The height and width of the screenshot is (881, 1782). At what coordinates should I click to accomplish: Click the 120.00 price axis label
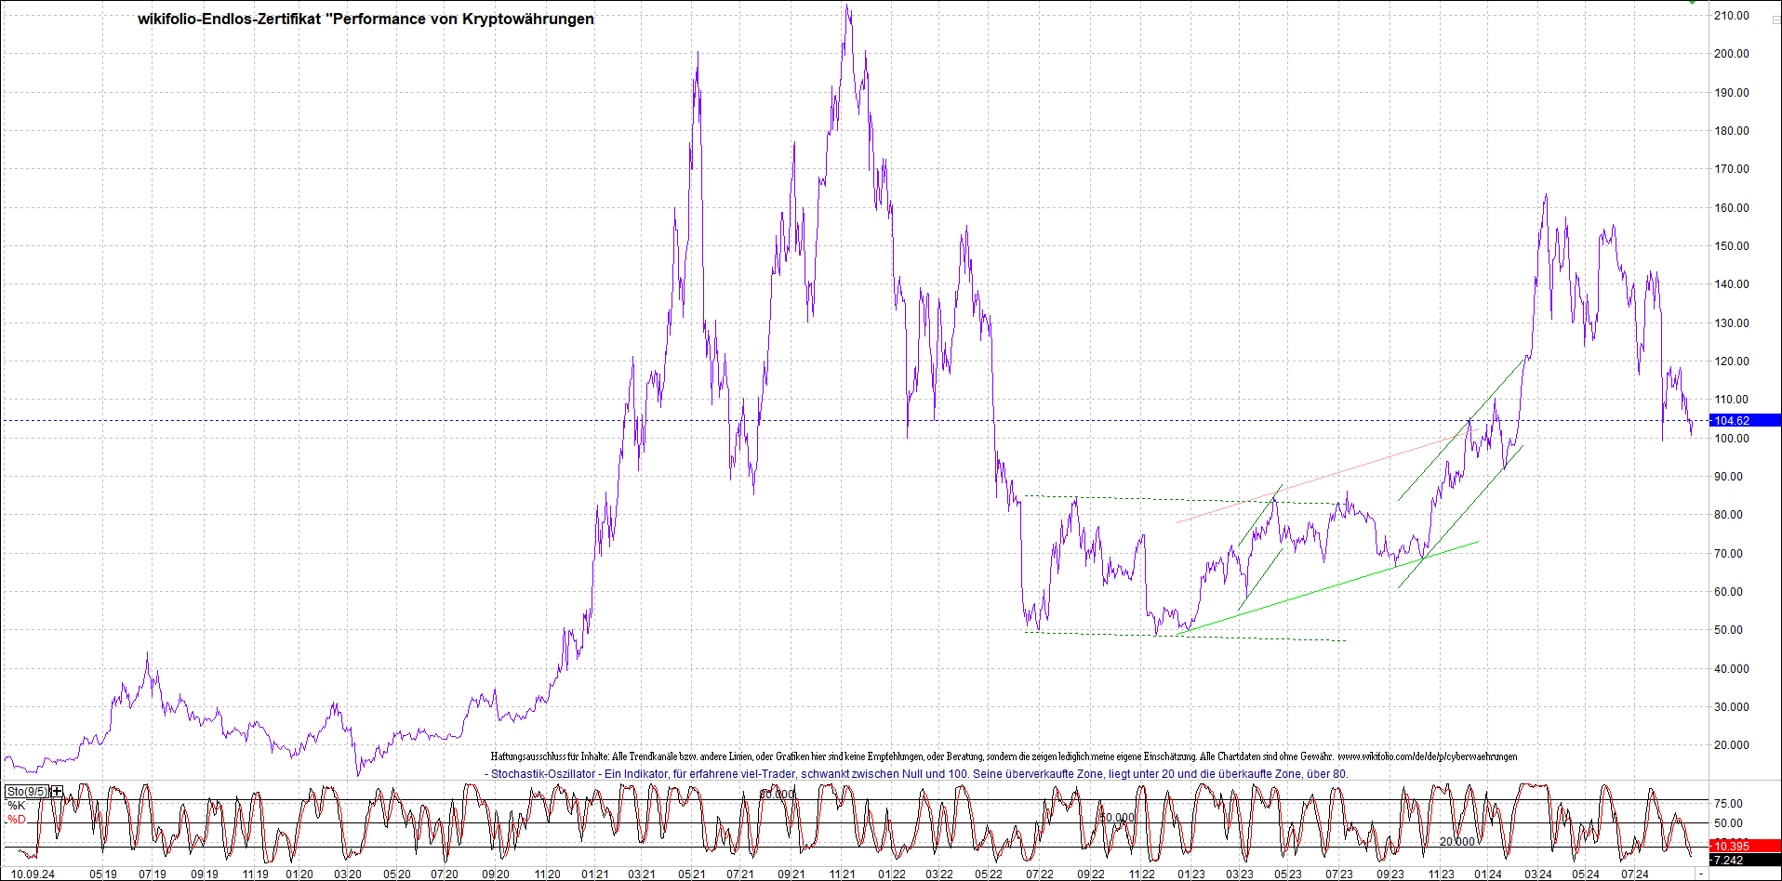1732,362
